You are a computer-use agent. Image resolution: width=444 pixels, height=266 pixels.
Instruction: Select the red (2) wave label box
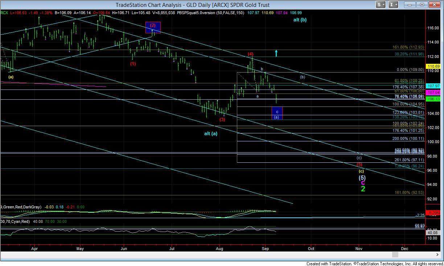click(153, 27)
